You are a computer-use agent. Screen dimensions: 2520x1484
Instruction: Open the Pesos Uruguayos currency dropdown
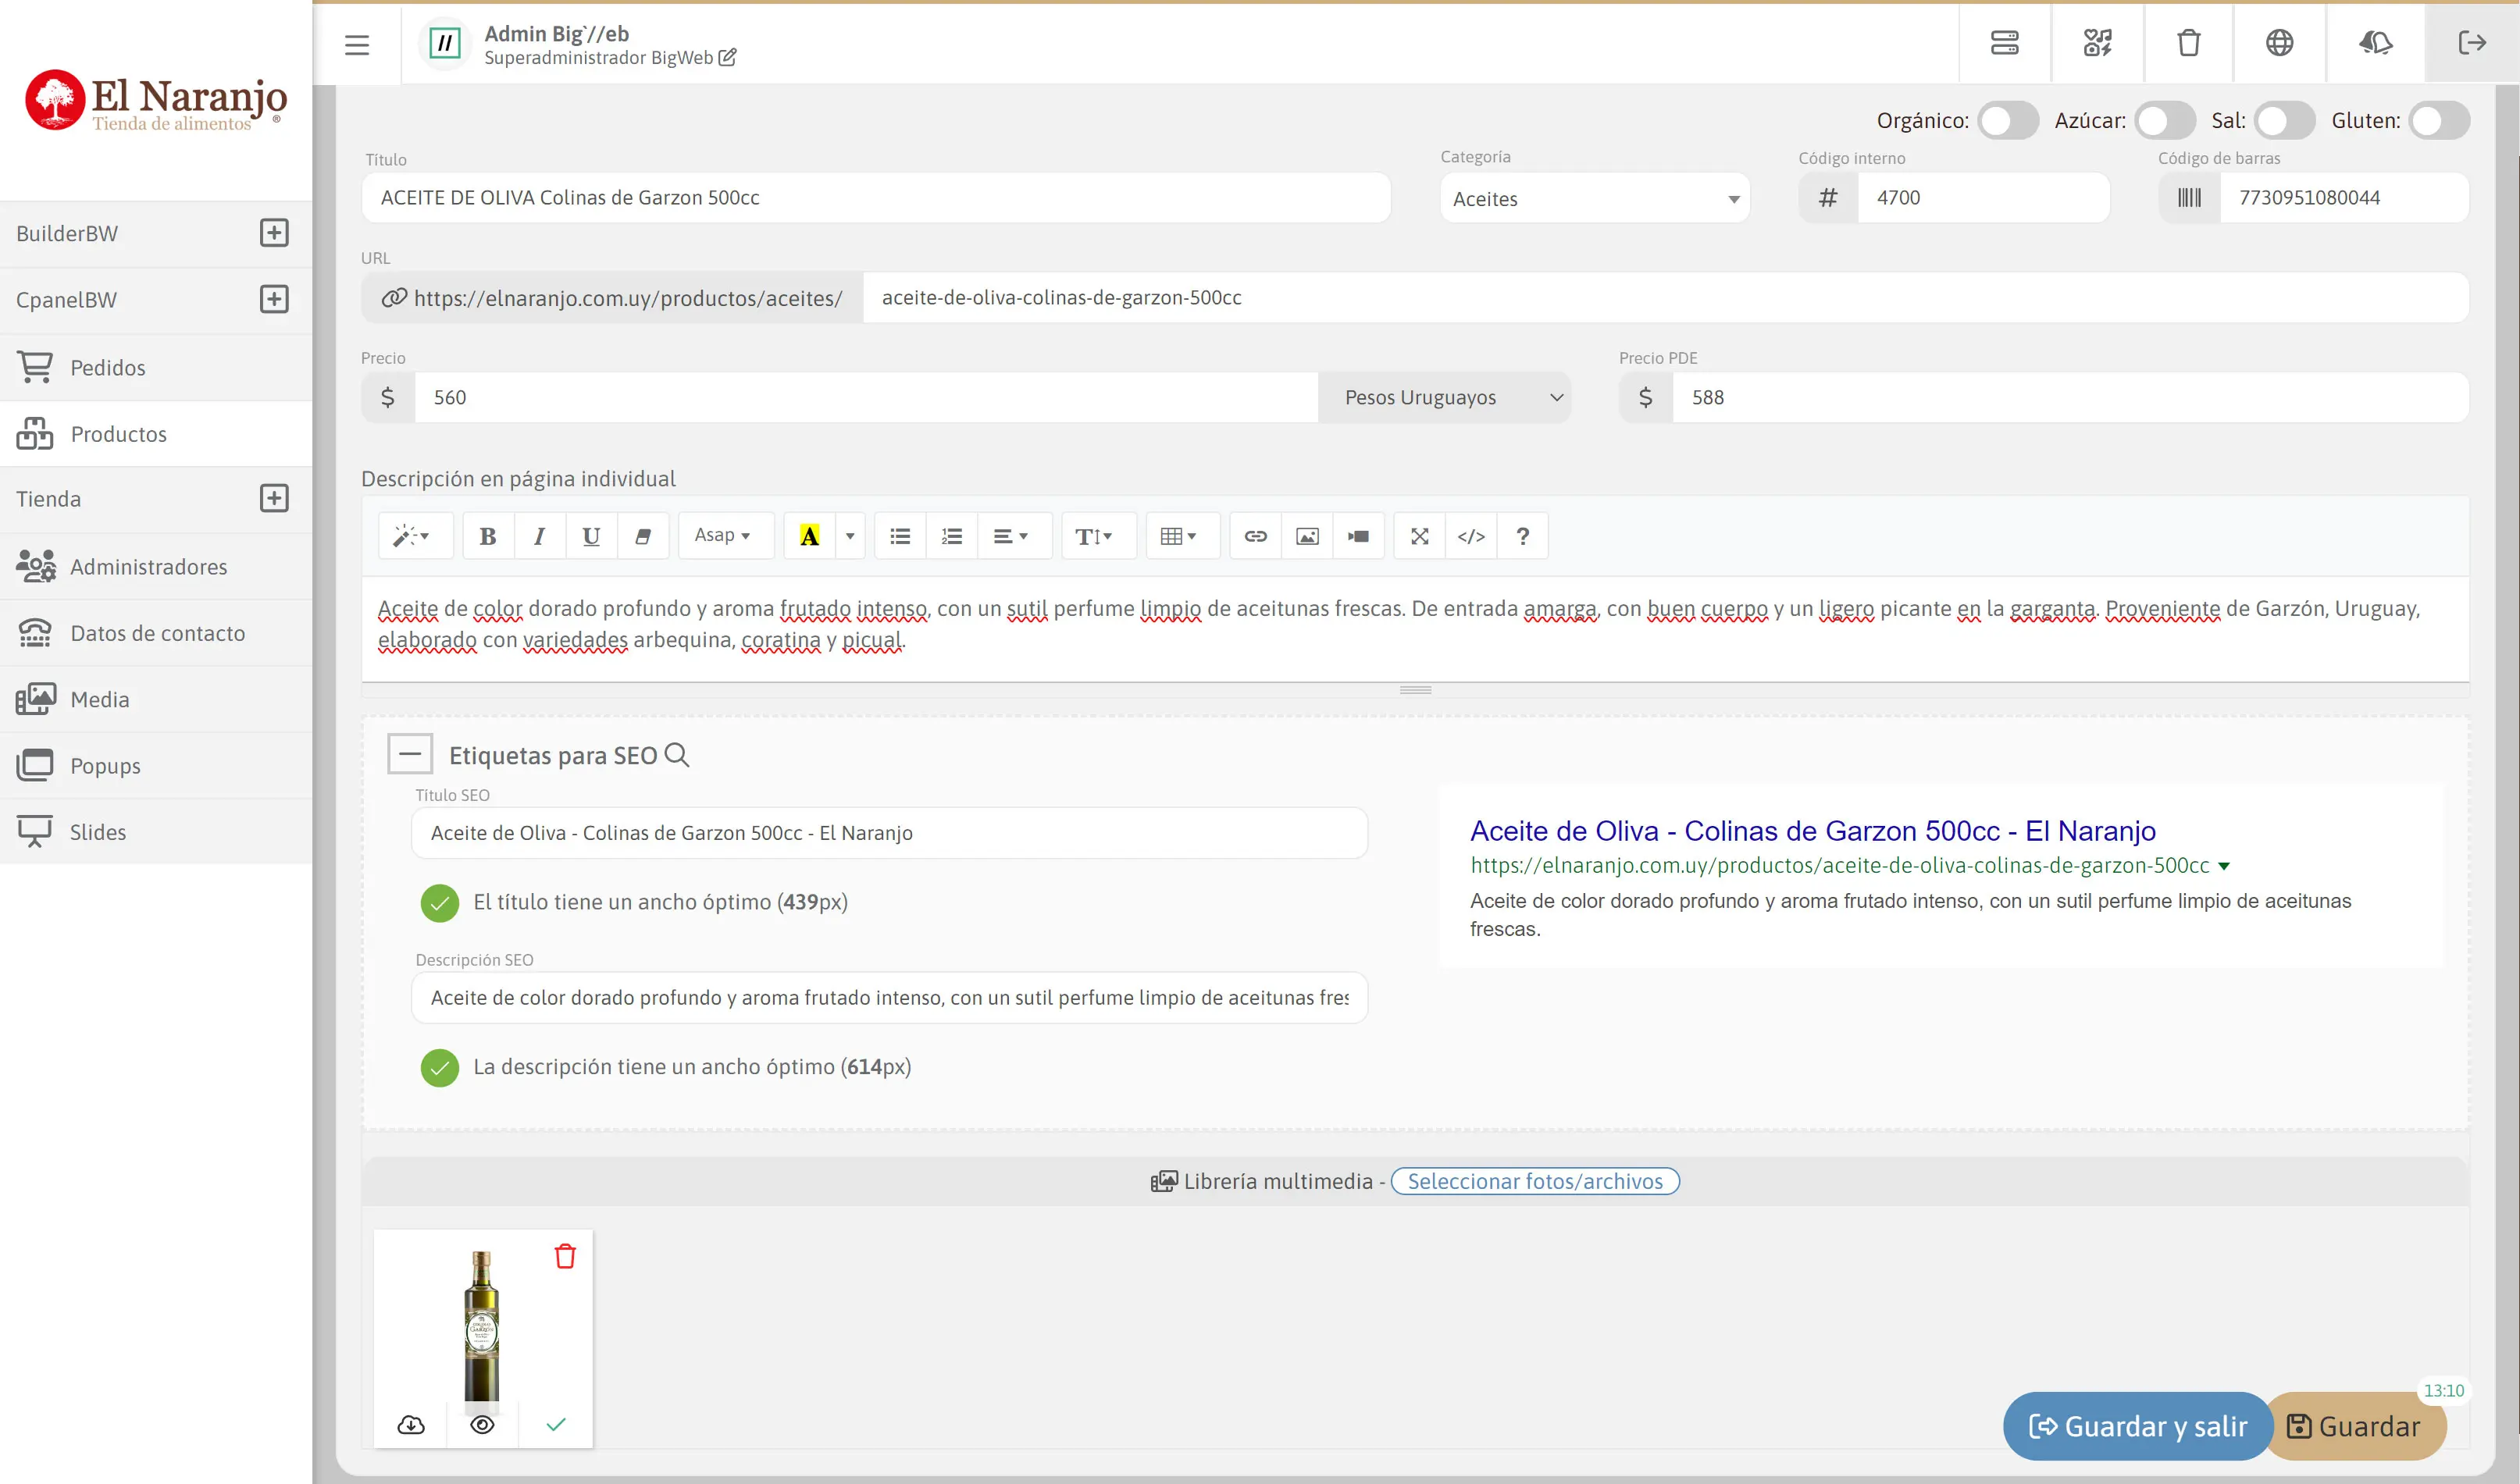tap(1444, 397)
